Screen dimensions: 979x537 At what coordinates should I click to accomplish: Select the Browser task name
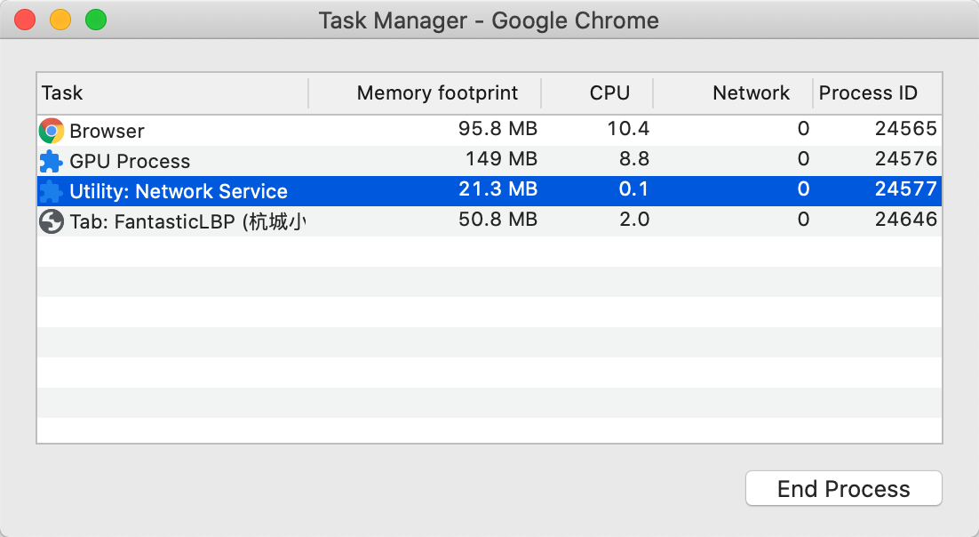pyautogui.click(x=107, y=132)
